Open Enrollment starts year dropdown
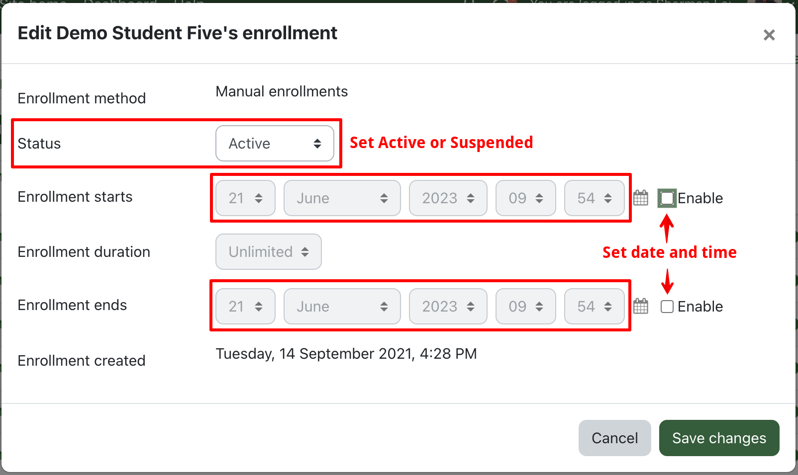 (x=448, y=198)
